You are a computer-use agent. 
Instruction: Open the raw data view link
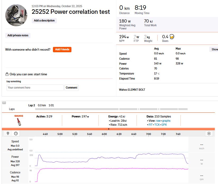click(x=158, y=121)
